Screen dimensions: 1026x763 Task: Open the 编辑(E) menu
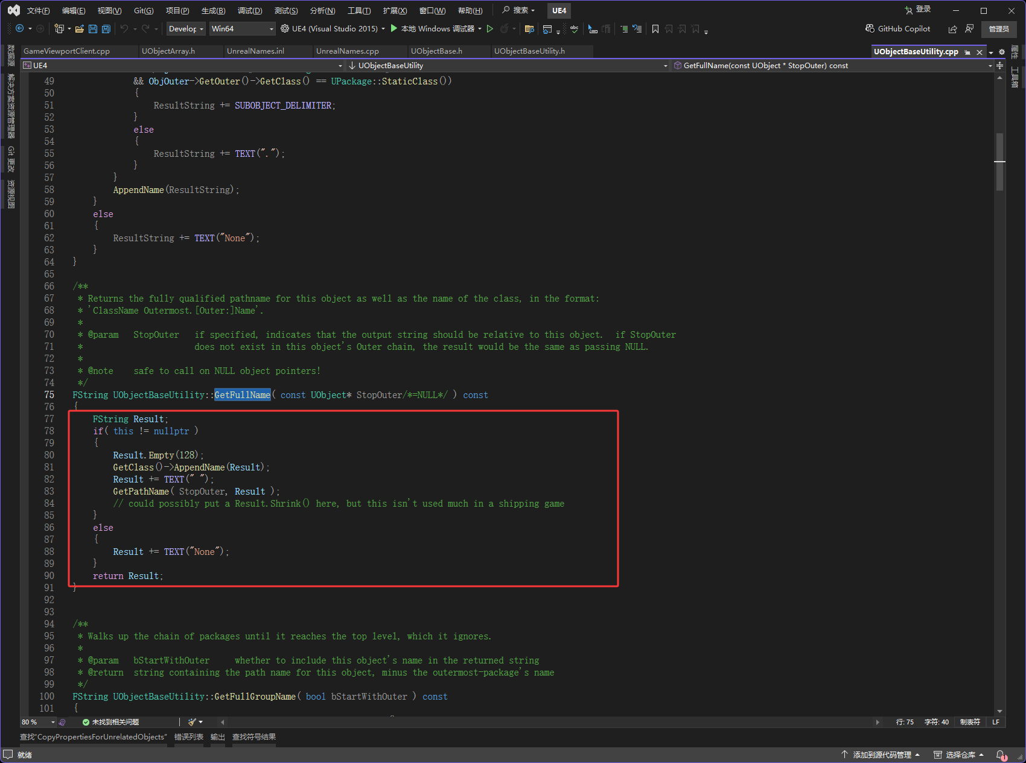74,10
